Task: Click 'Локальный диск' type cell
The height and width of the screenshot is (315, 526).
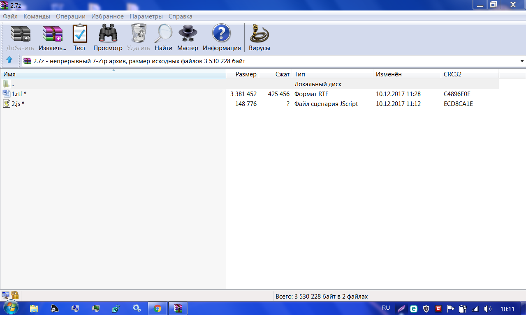Action: click(318, 84)
